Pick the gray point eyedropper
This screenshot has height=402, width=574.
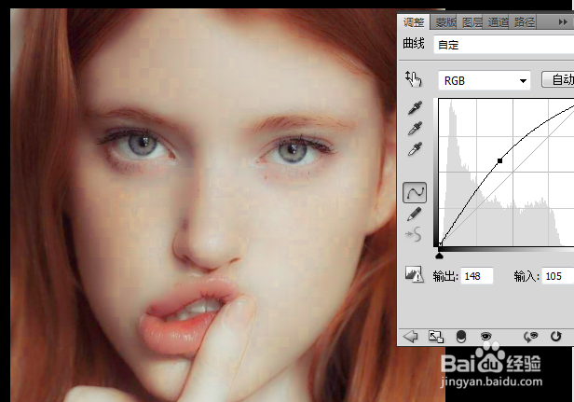click(x=415, y=129)
